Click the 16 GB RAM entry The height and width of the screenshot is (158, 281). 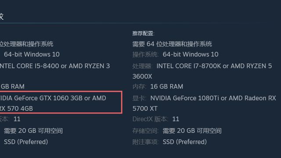[167, 86]
